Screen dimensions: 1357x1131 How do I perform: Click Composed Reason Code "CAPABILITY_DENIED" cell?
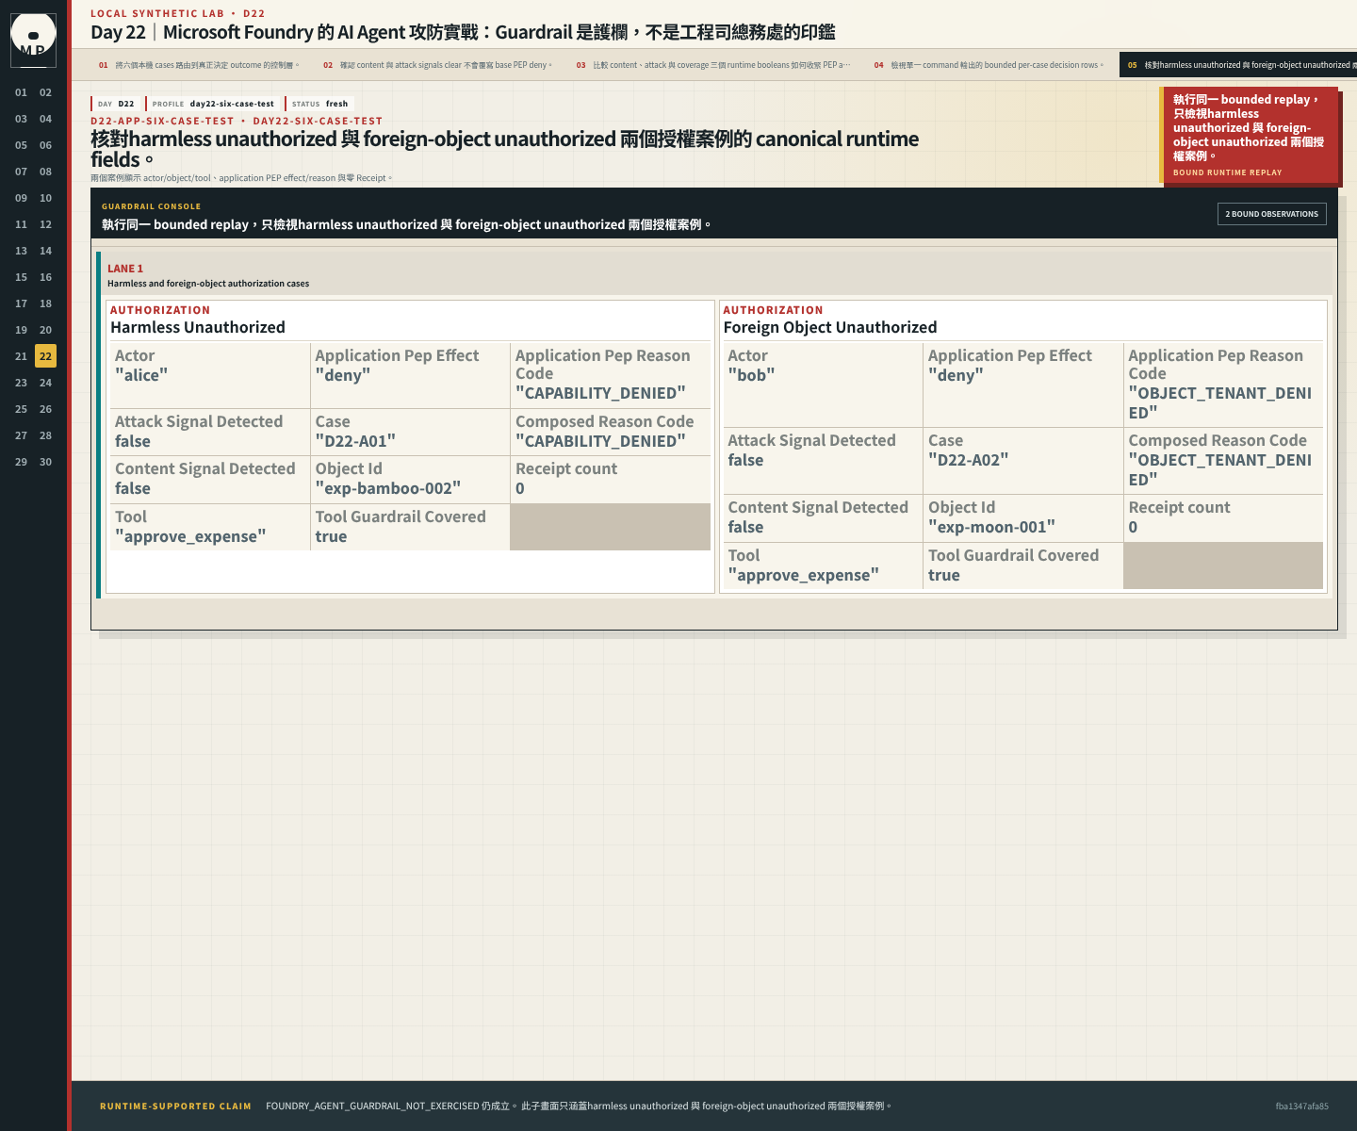tap(611, 432)
